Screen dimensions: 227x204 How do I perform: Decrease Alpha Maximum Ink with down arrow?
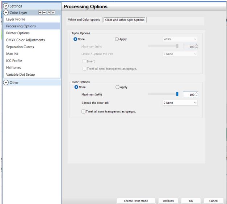[x=197, y=48]
